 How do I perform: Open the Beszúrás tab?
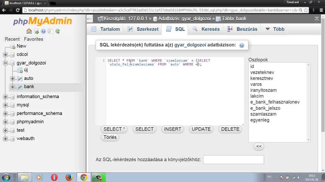point(242,29)
